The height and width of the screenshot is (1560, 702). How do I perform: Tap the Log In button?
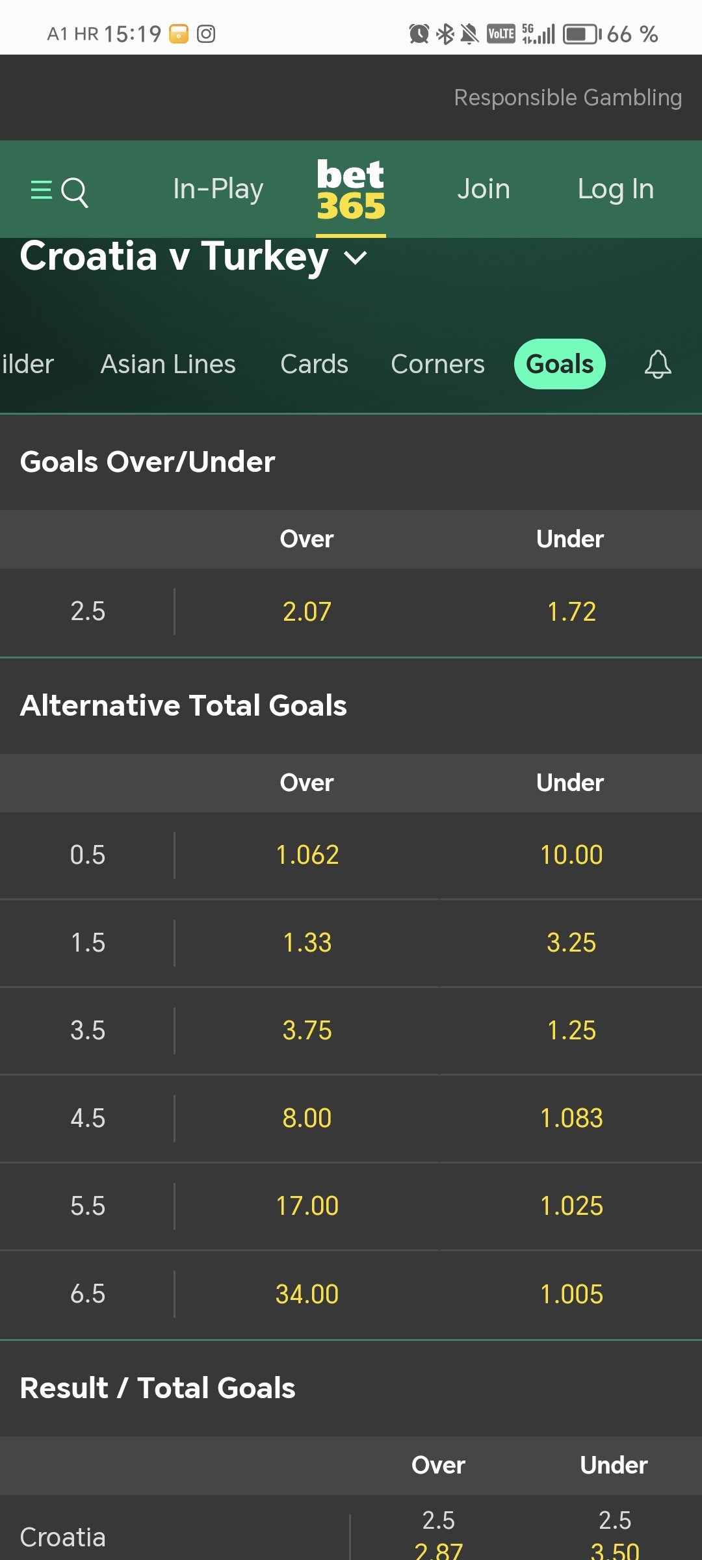(x=616, y=189)
